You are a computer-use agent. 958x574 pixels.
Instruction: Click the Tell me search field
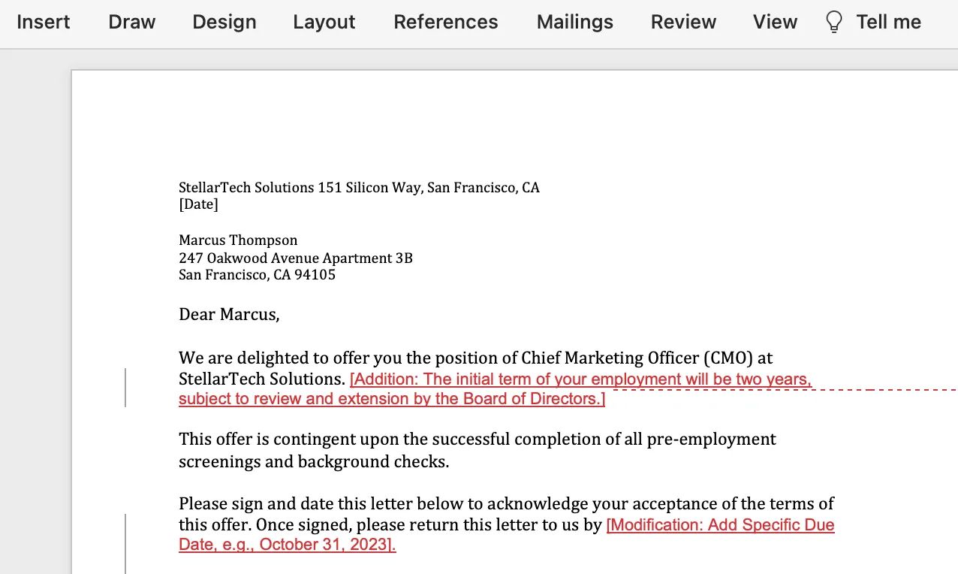tap(888, 22)
